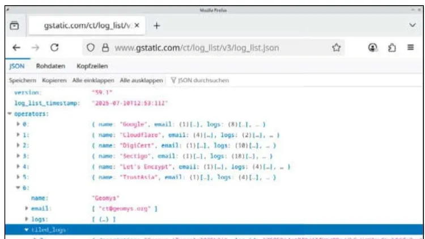Go back with the back arrow
The height and width of the screenshot is (239, 425).
(16, 48)
